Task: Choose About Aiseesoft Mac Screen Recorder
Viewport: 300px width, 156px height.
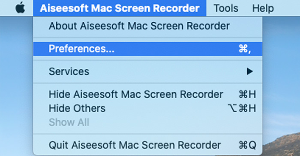Action: (x=148, y=26)
